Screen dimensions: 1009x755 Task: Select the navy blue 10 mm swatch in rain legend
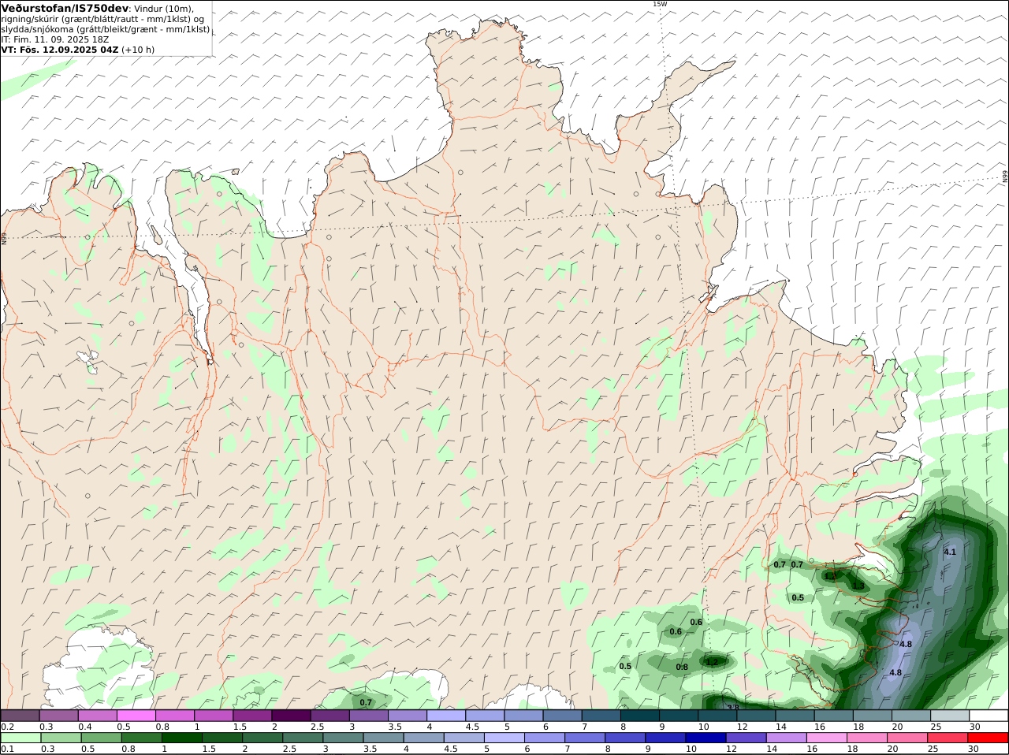706,738
